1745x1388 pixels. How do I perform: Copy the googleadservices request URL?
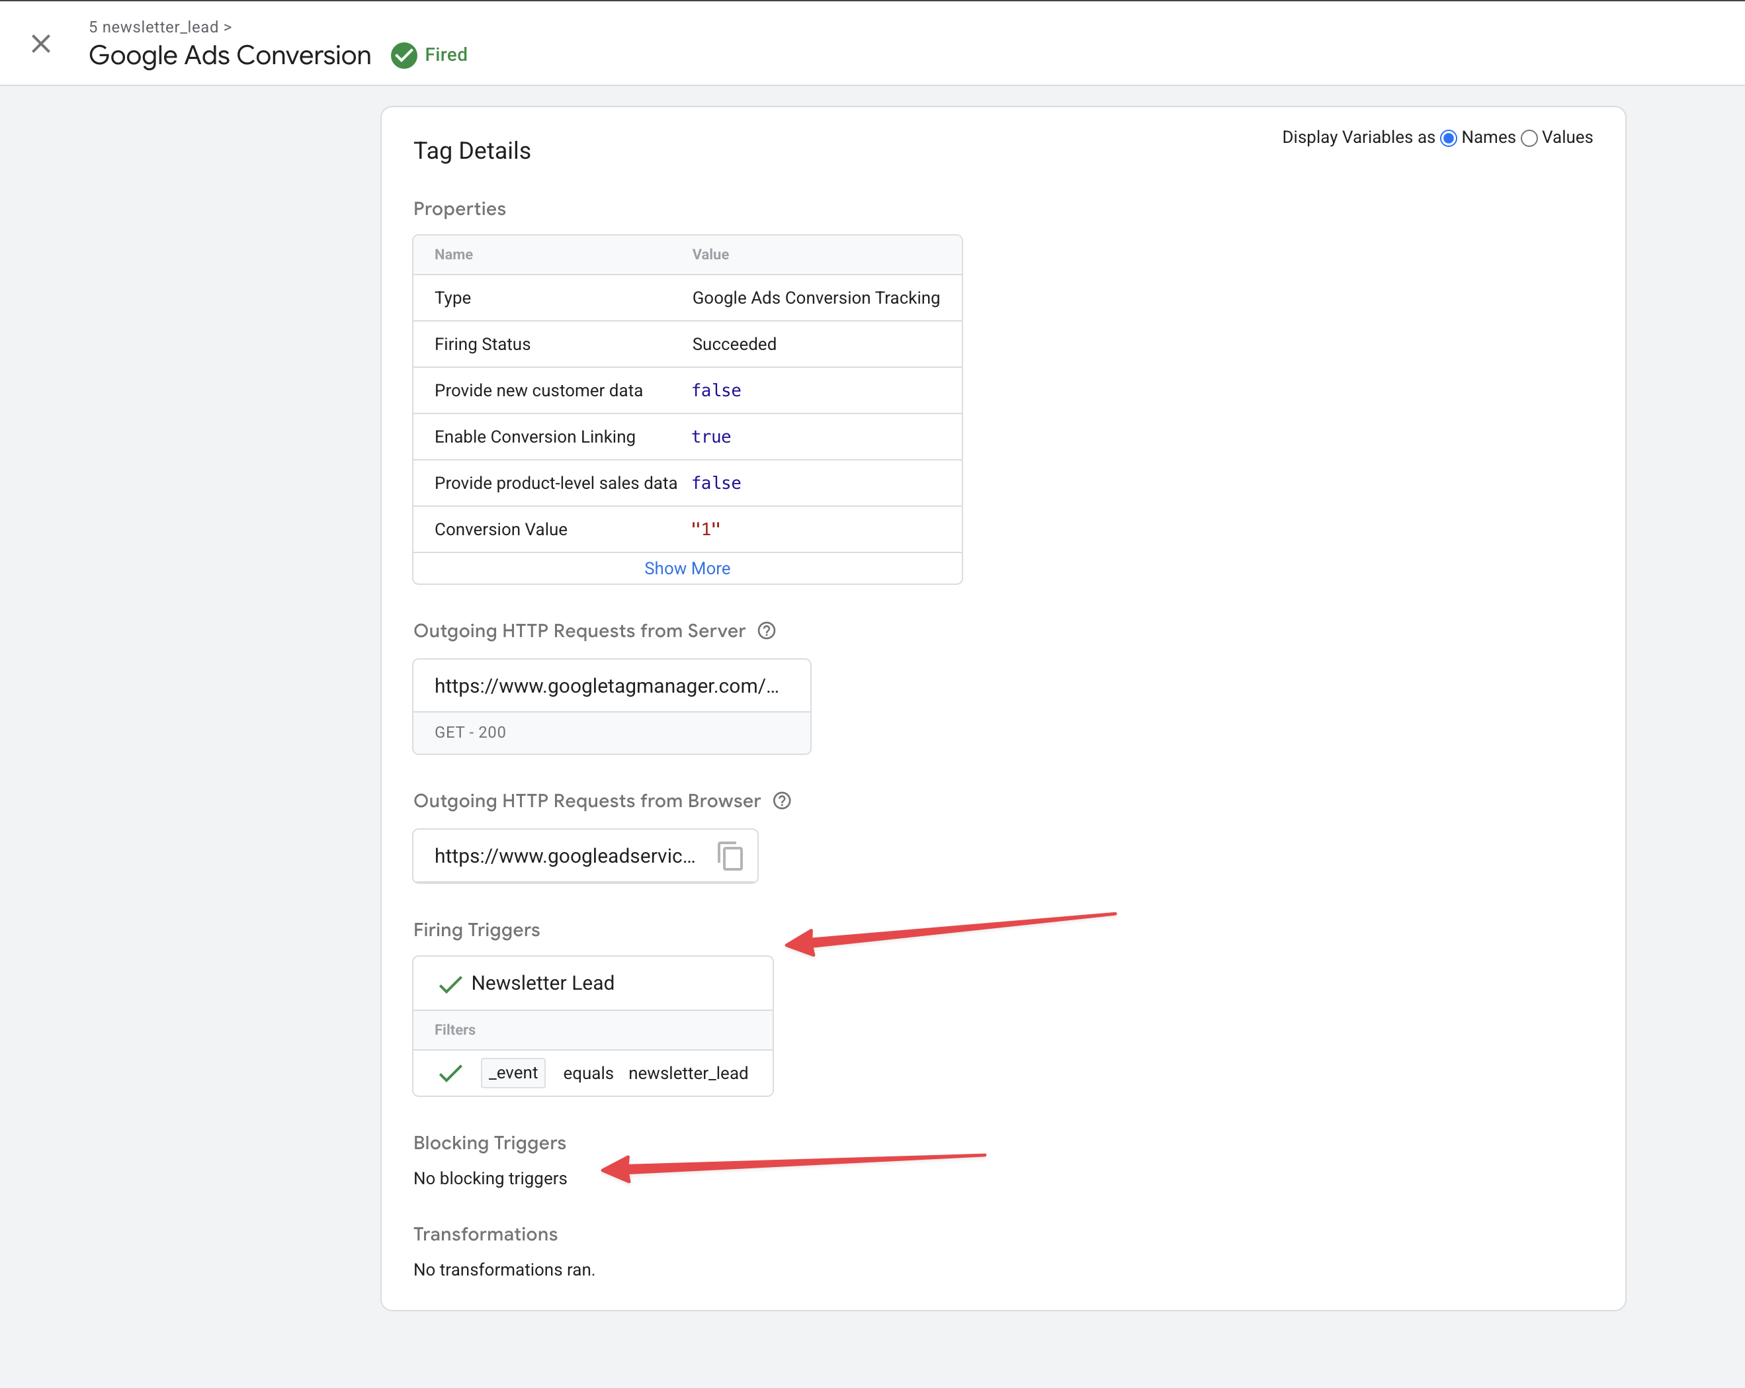coord(730,855)
